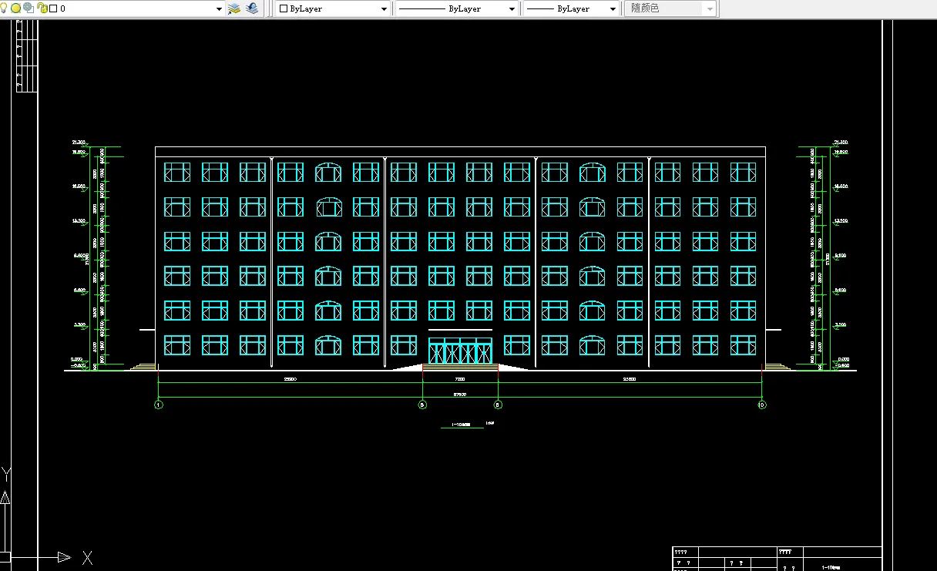This screenshot has width=937, height=571.
Task: Select the cyan entrance door block
Action: pyautogui.click(x=460, y=351)
